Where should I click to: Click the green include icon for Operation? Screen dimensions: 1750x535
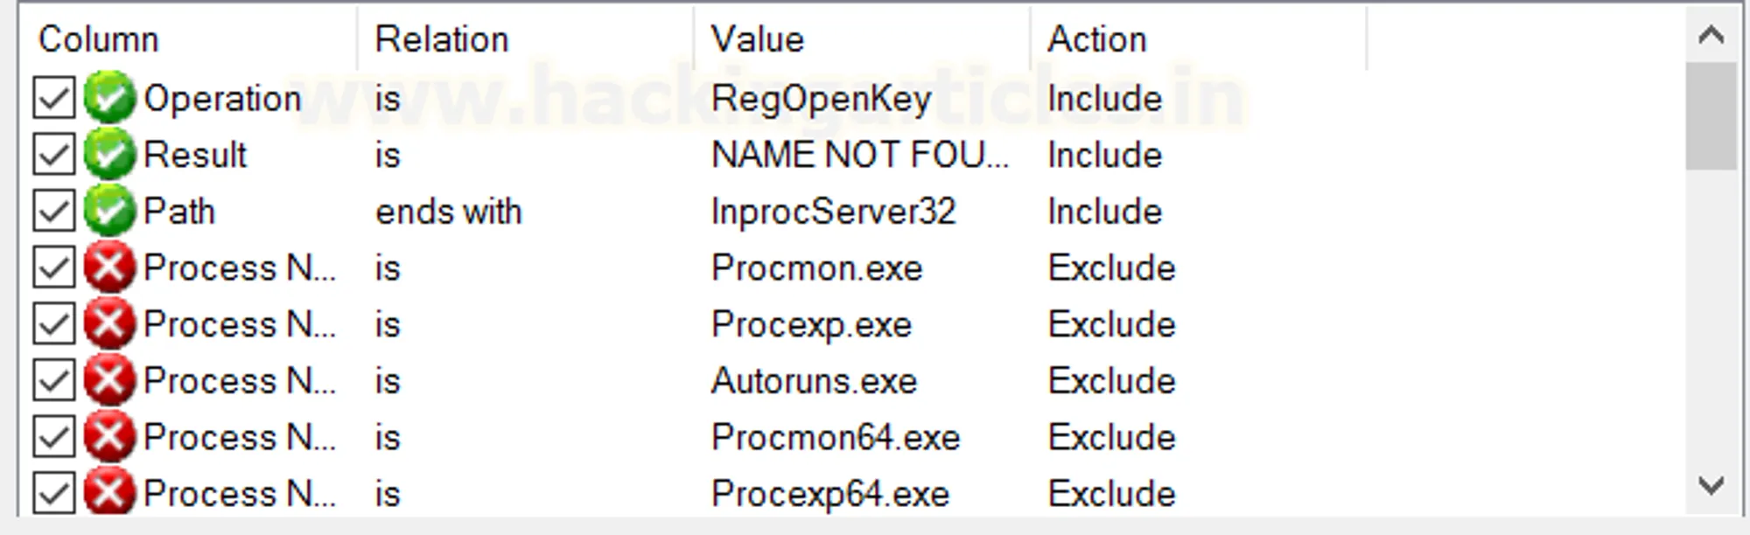point(109,98)
